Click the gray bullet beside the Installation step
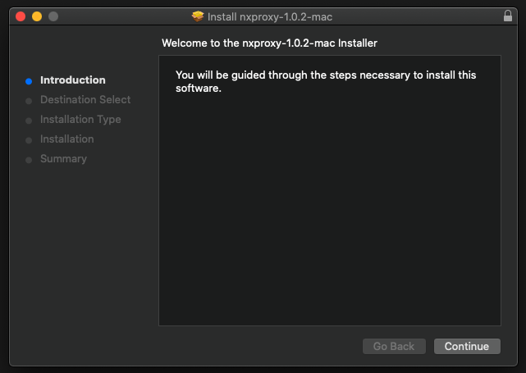This screenshot has height=373, width=526. point(29,140)
